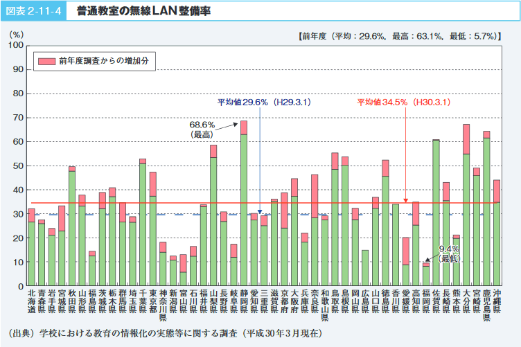Click the 愛媛県 axis label
This screenshot has height=347, width=521.
406,301
